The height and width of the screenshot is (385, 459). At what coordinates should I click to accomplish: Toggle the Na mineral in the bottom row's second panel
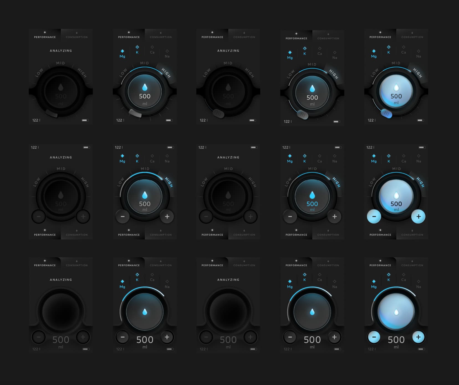pos(167,284)
